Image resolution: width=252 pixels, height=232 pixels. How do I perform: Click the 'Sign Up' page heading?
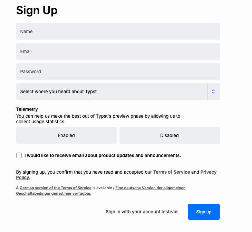click(37, 10)
